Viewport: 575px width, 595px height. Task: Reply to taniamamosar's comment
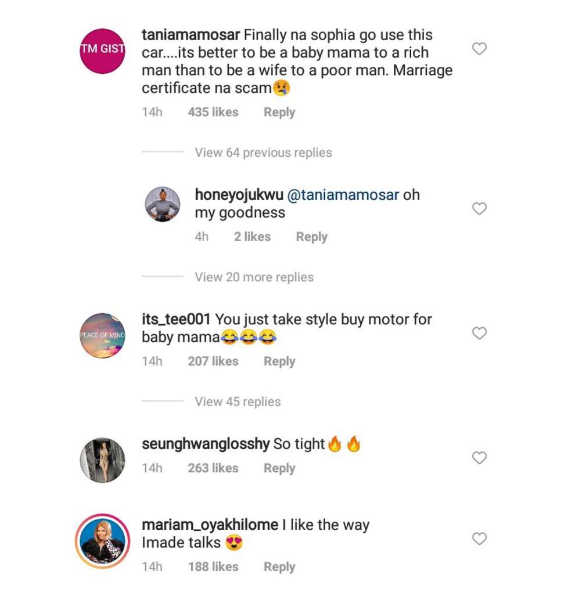pyautogui.click(x=279, y=112)
